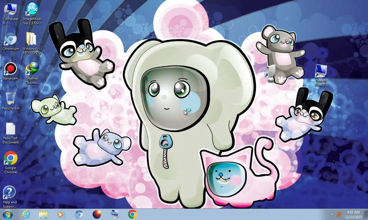Launch ImageMixer Ver.1.5 desktop shortcut
The height and width of the screenshot is (220, 368).
pos(32,13)
